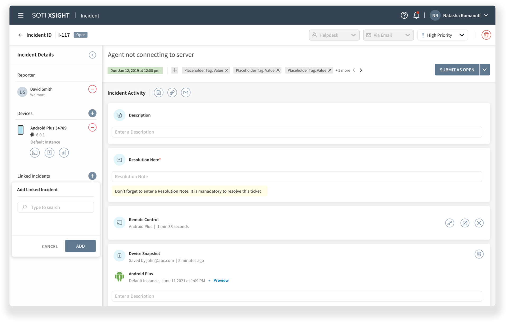Remove the second Placeholder Tag
This screenshot has height=322, width=507.
pyautogui.click(x=278, y=70)
